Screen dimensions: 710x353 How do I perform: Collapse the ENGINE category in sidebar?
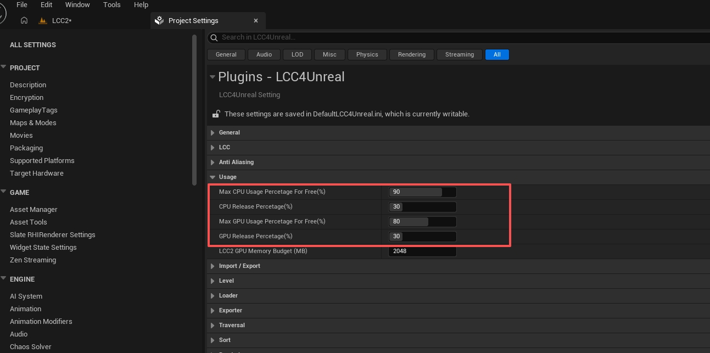[3, 278]
